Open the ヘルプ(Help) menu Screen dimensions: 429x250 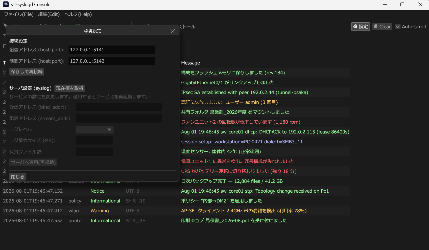point(78,14)
